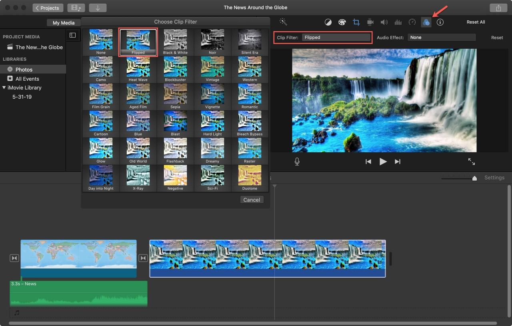512x326 pixels.
Task: Open the Clip Filter field showing Flipped
Action: tap(336, 38)
